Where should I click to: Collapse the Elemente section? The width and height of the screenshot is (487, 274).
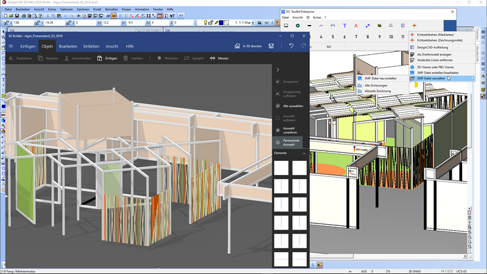coord(304,153)
